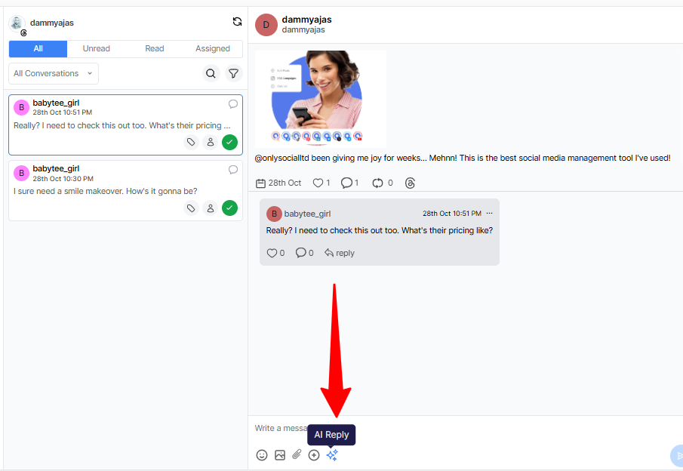Open the post image thumbnail
The height and width of the screenshot is (471, 683).
(x=320, y=98)
